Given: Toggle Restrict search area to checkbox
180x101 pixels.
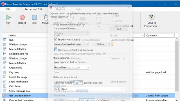Looking at the screenshot, I should point(56,39).
